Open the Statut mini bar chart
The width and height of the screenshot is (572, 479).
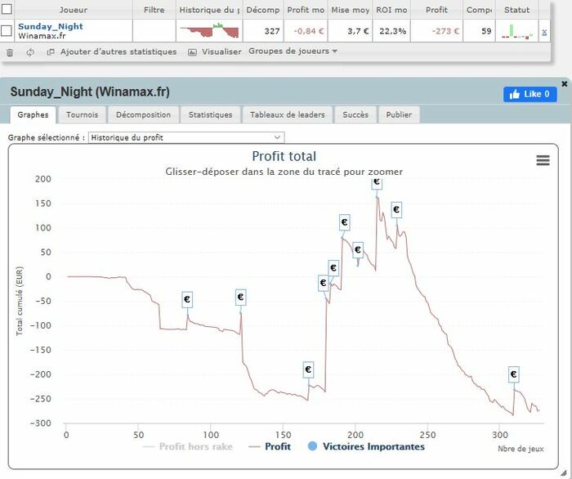tap(517, 31)
